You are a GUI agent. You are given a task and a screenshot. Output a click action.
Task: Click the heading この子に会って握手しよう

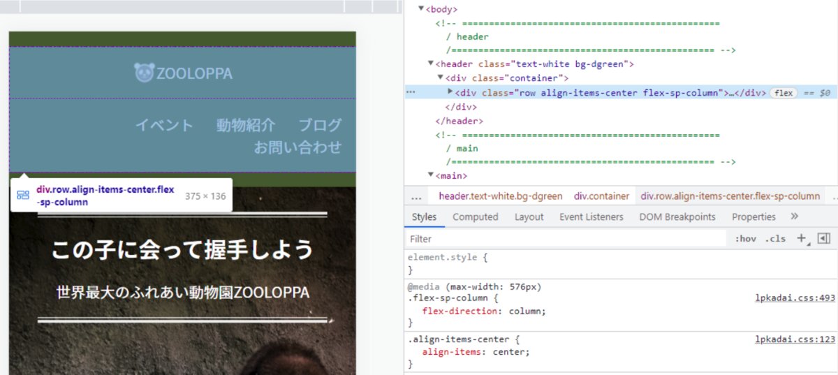[x=182, y=250]
